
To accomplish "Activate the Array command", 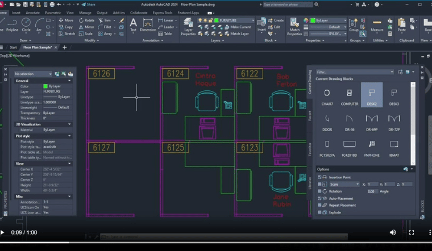I will pos(105,34).
